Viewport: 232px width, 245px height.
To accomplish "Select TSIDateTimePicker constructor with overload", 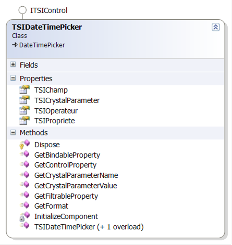I will click(89, 227).
